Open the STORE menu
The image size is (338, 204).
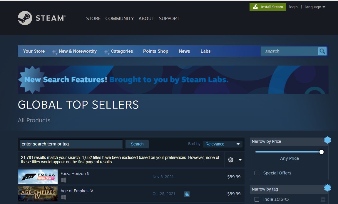[x=93, y=18]
